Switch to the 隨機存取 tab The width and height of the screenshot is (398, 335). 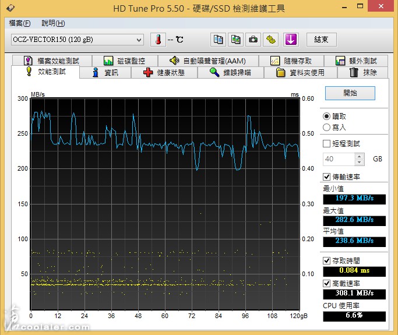(291, 61)
